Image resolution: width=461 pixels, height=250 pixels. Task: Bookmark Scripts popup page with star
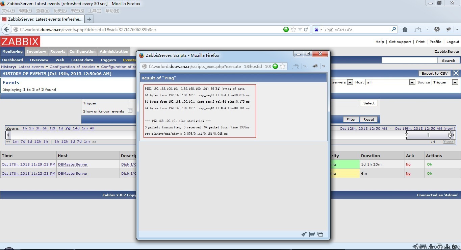tap(283, 66)
